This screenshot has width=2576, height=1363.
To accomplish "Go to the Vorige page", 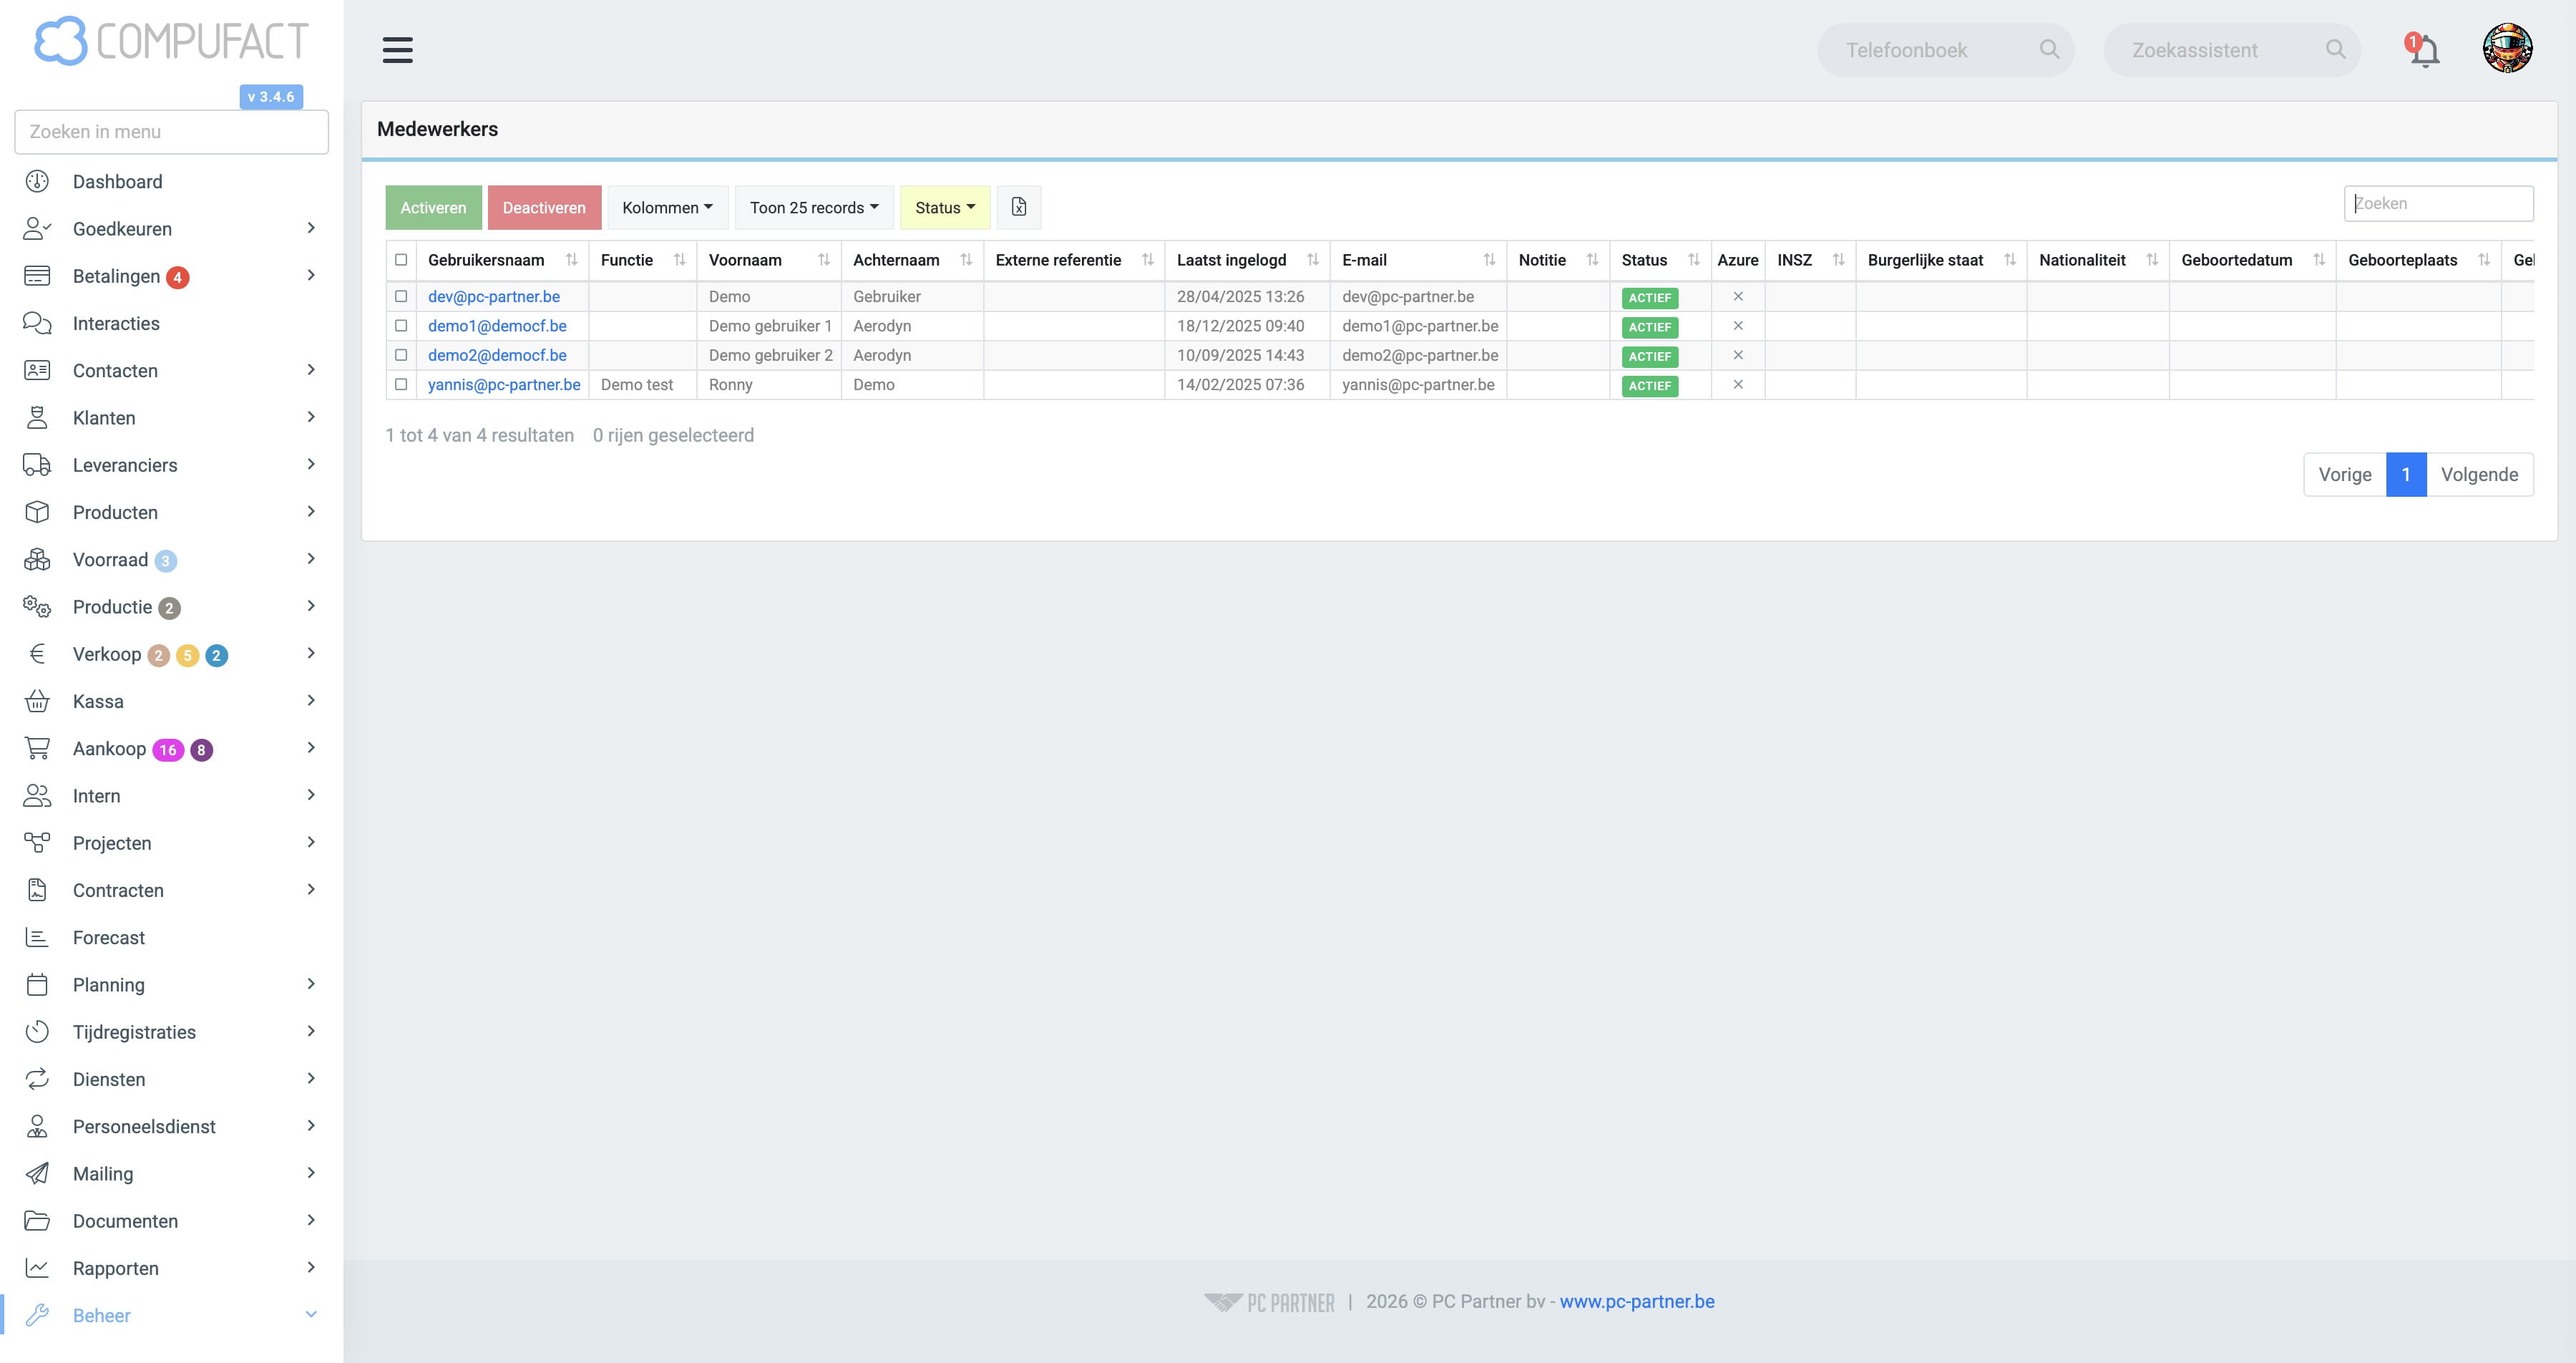I will (x=2345, y=475).
